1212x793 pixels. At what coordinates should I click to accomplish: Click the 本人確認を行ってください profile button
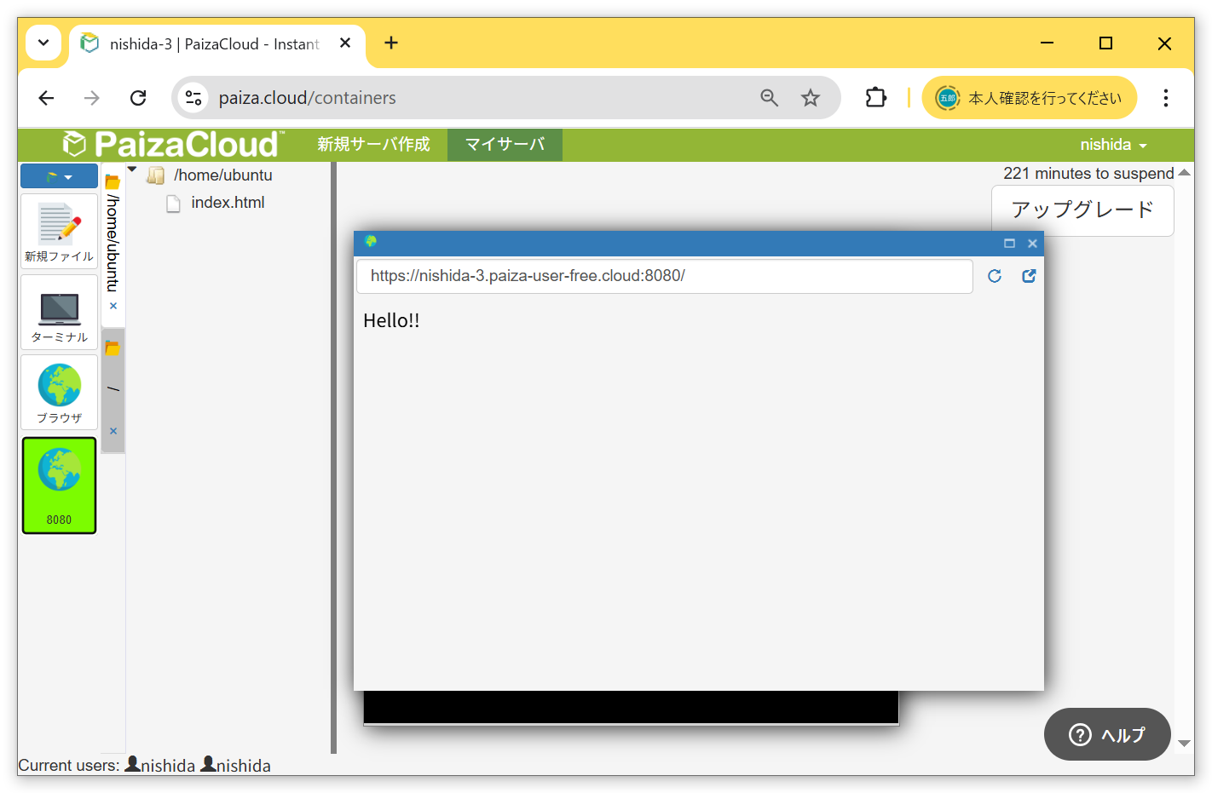coord(1030,98)
